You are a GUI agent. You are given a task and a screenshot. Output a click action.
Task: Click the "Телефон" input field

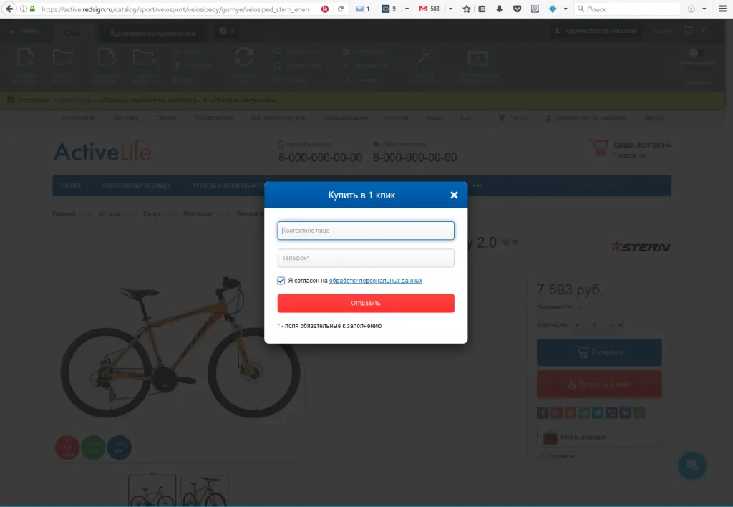pyautogui.click(x=366, y=258)
